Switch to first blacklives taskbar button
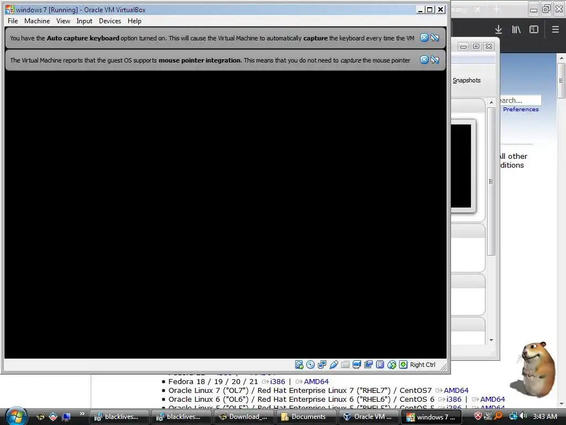 118,417
